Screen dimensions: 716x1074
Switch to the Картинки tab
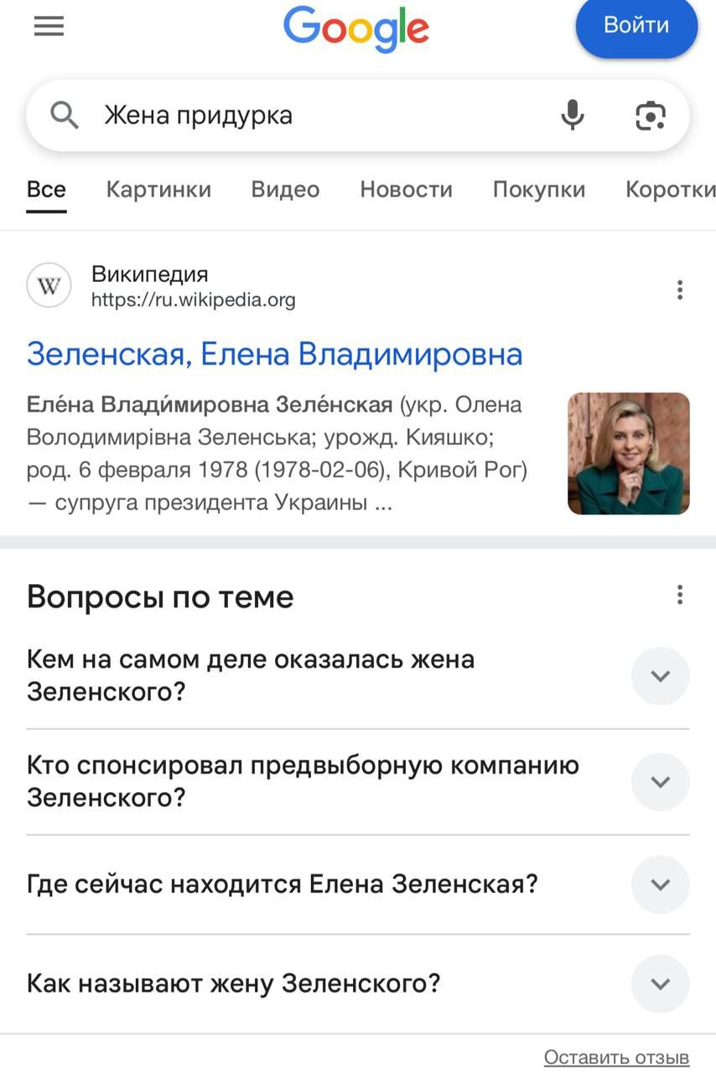[x=158, y=190]
